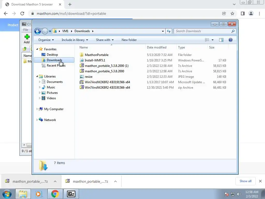
Task: Click Product in the Maxthon webpage navigation
Action: pos(13,25)
